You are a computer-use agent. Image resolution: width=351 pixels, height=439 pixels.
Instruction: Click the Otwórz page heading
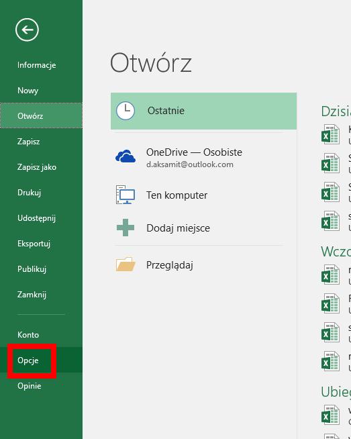151,62
